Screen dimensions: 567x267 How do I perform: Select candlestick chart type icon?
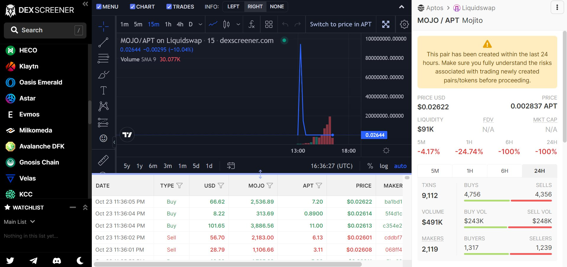pos(227,24)
